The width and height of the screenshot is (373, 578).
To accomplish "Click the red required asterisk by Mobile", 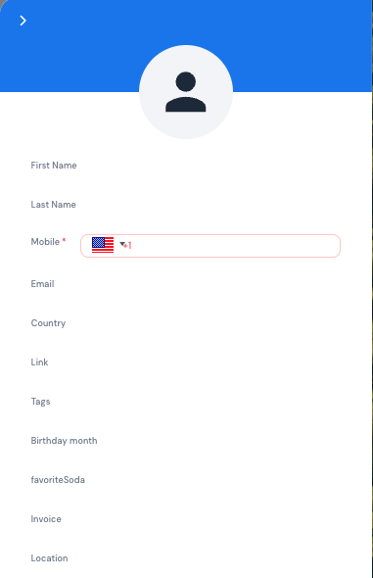I will pos(64,240).
